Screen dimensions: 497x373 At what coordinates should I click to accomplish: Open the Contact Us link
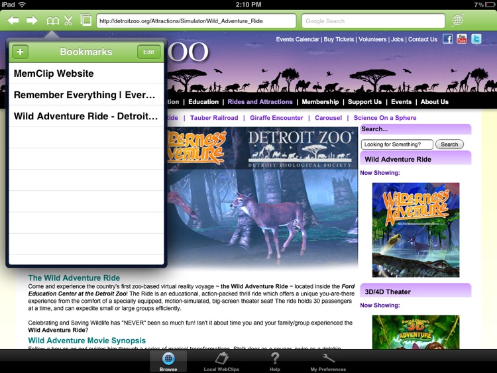(x=423, y=39)
